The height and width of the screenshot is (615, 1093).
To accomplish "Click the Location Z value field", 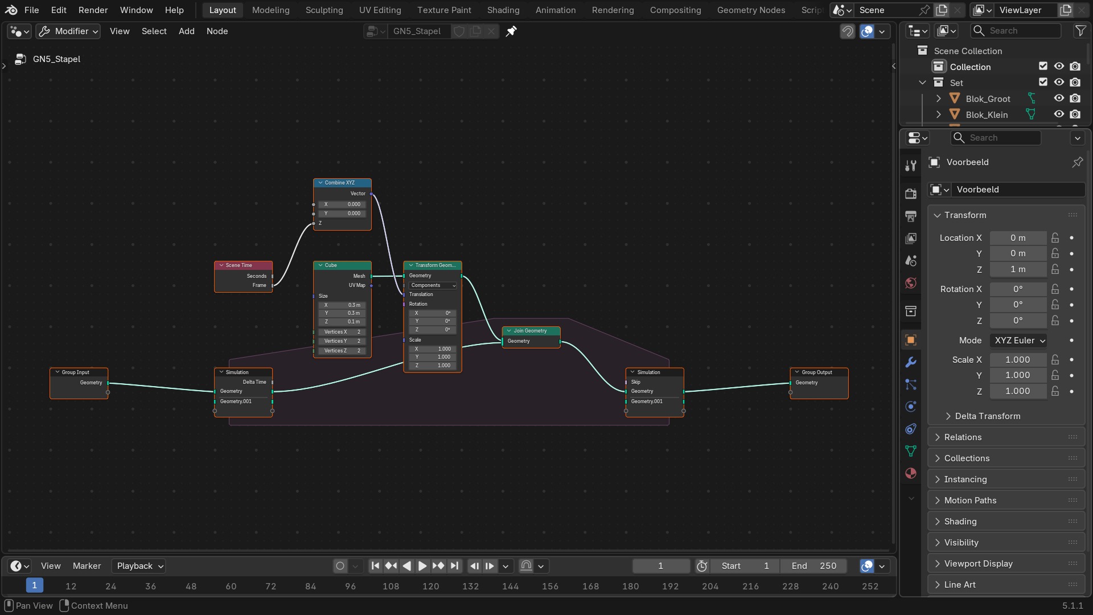I will pos(1018,269).
